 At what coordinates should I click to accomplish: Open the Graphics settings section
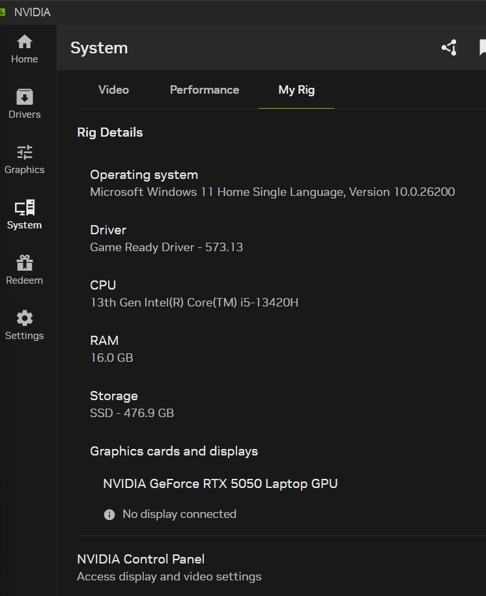[x=24, y=159]
